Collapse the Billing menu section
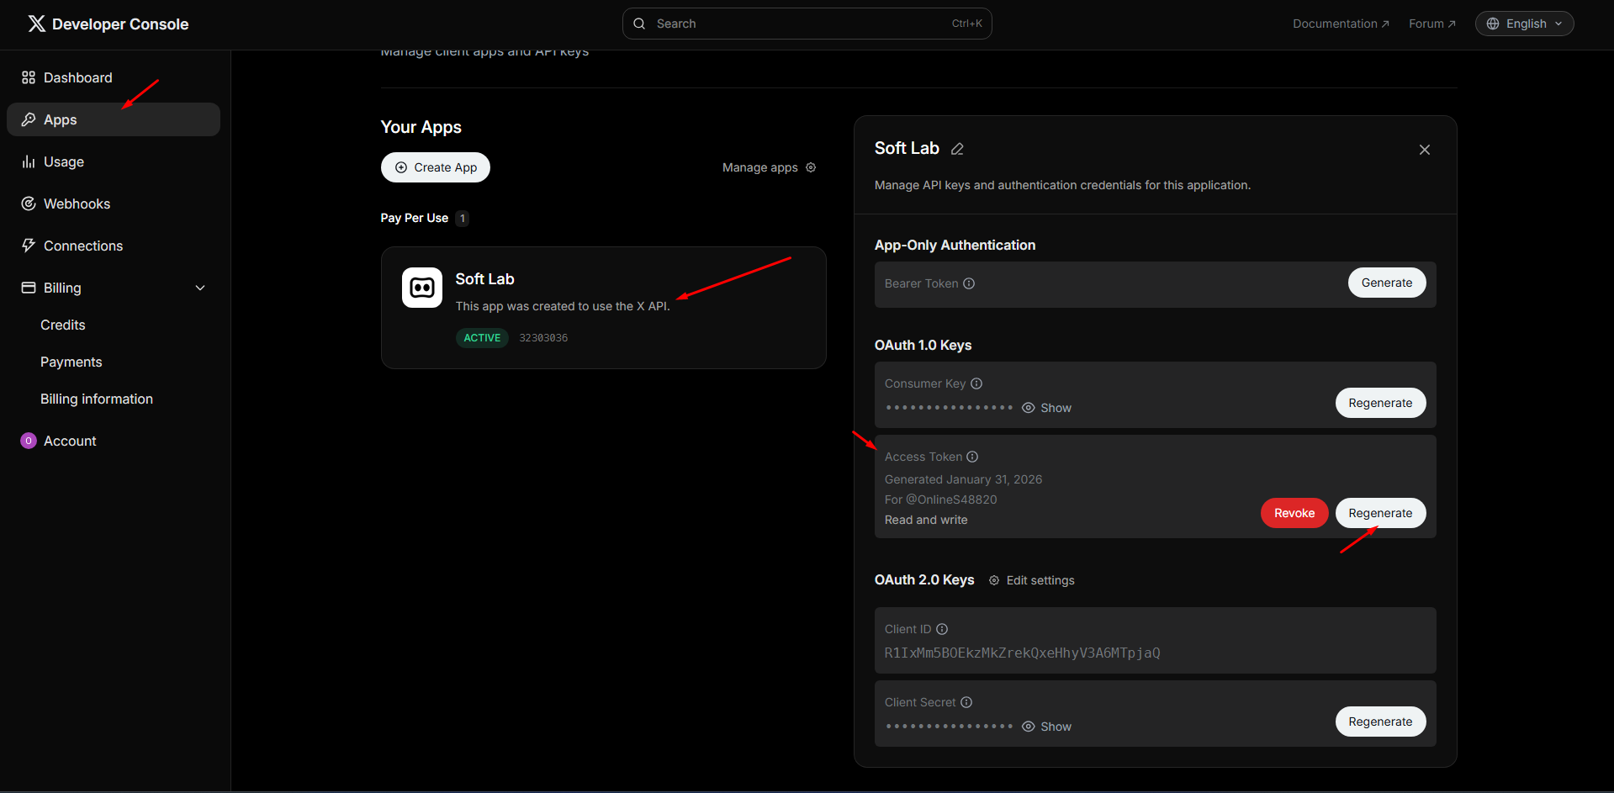1614x793 pixels. pyautogui.click(x=200, y=288)
